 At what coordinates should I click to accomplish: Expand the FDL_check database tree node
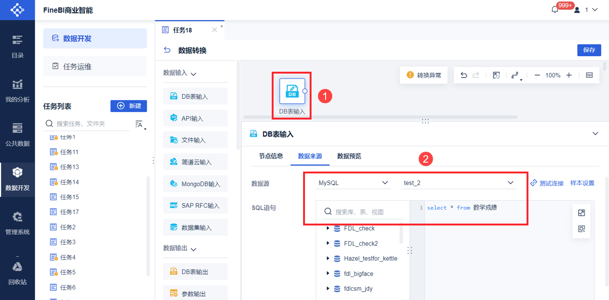(x=328, y=229)
